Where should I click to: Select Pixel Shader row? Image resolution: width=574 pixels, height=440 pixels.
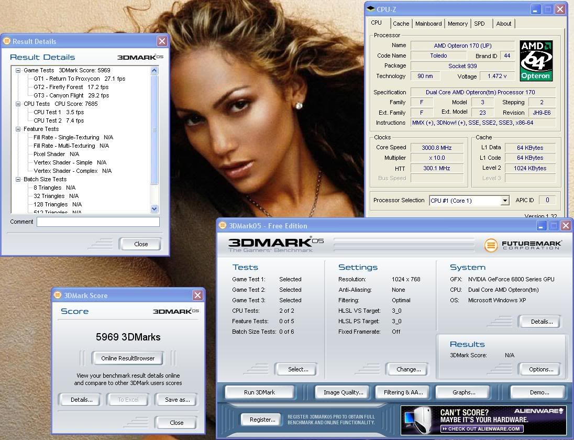tap(57, 155)
